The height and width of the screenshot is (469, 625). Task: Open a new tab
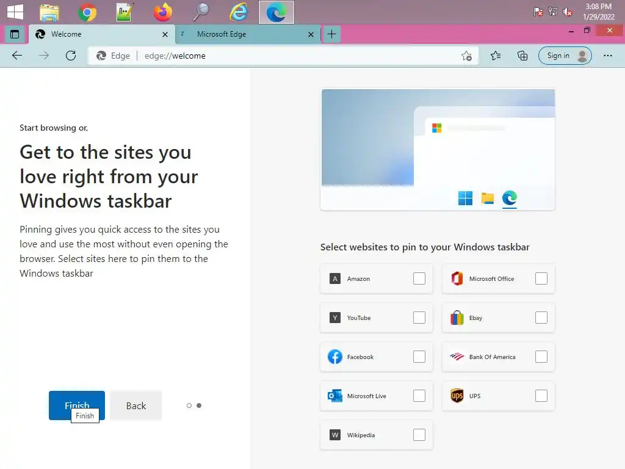(x=331, y=34)
